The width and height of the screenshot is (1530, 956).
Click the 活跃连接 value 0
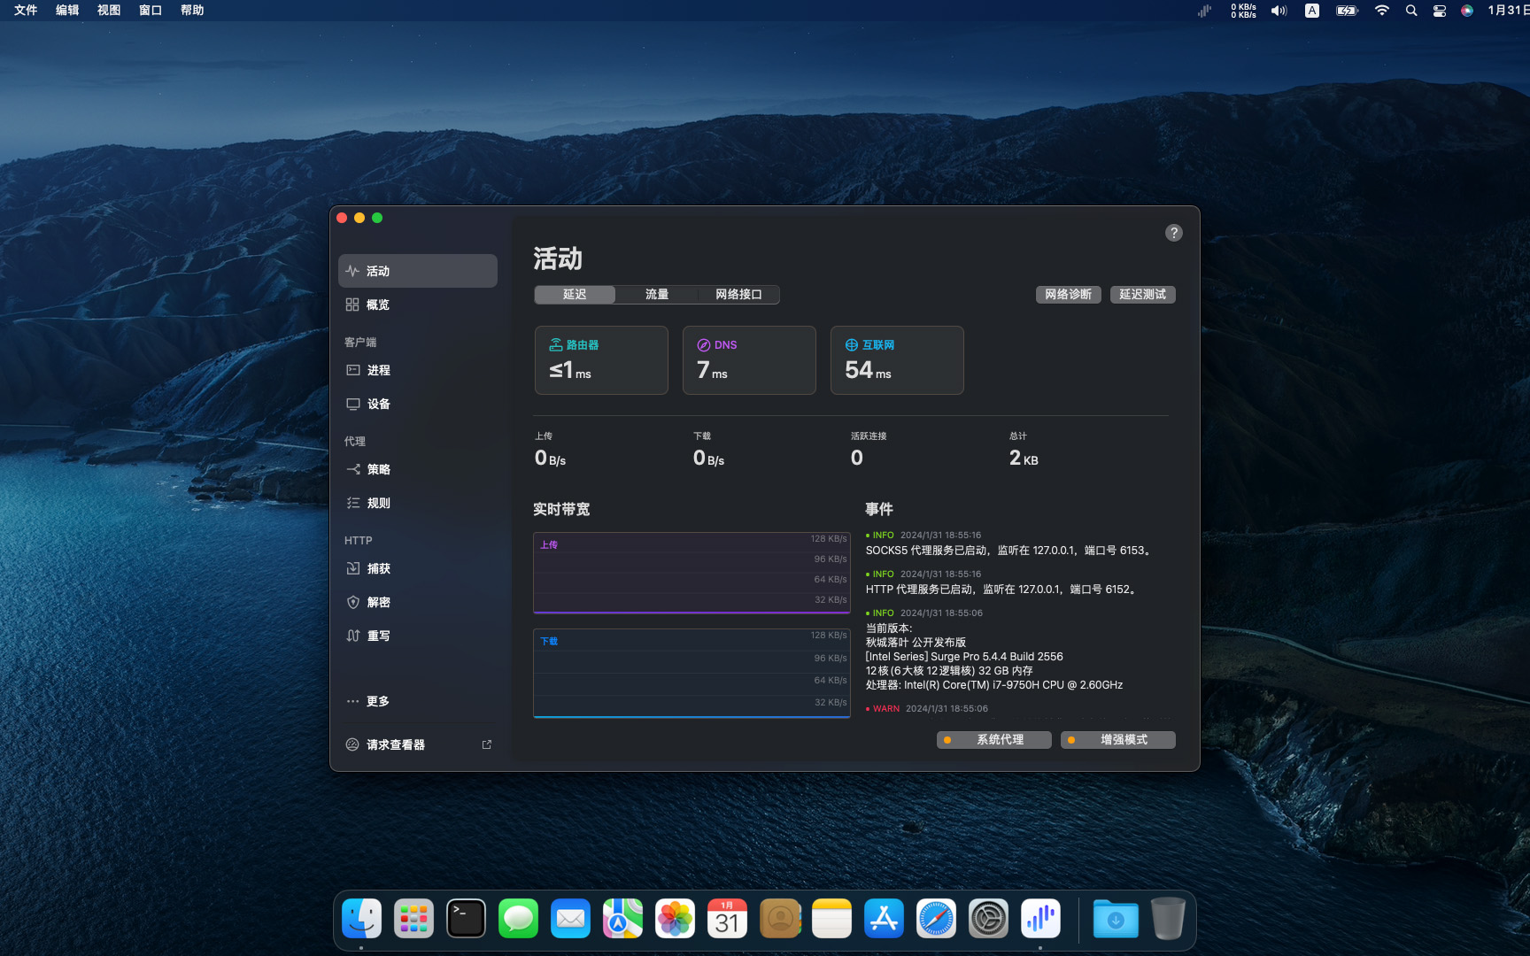click(x=857, y=458)
